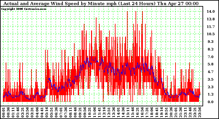
Task: Click the 10.5 y-axis label
Action: click(x=211, y=34)
